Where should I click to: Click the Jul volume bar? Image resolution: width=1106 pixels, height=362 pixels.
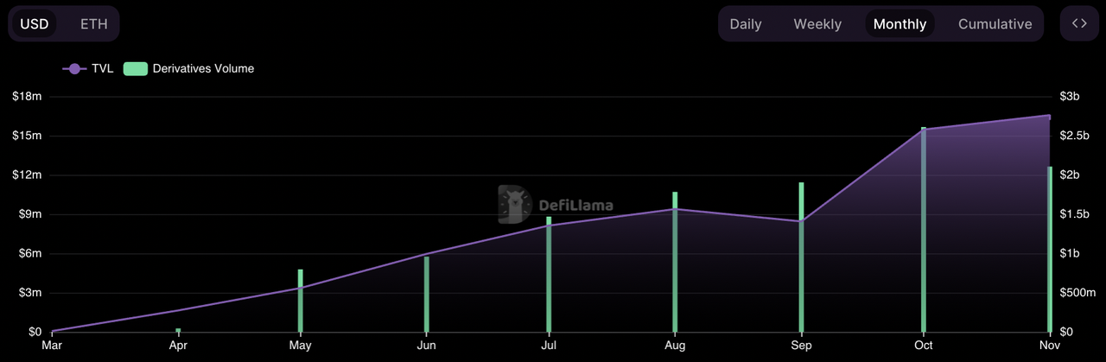tap(549, 276)
